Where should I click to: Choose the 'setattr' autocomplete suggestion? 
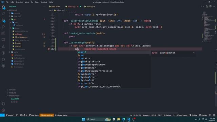pos(114,58)
